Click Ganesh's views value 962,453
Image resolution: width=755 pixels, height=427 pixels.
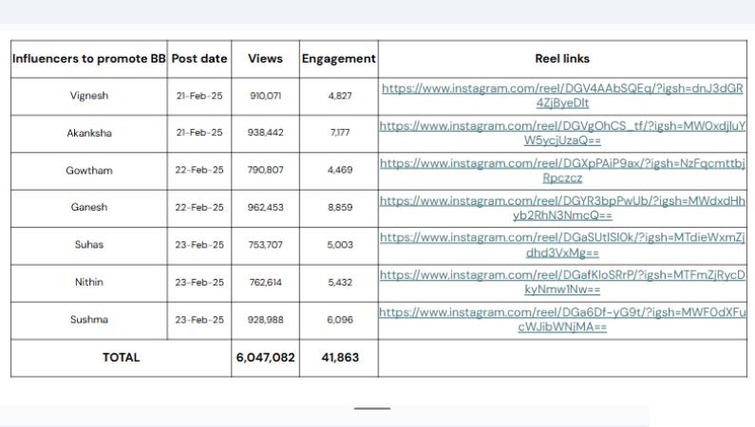pyautogui.click(x=265, y=208)
